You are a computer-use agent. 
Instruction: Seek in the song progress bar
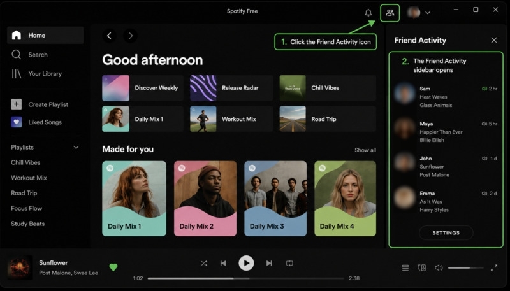coord(245,278)
